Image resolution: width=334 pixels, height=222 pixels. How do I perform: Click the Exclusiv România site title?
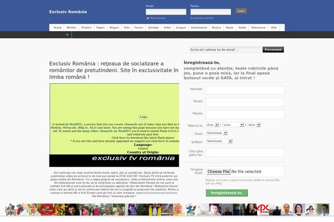(x=68, y=12)
